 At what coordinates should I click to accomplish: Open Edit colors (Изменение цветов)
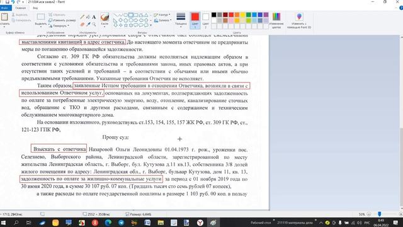[x=276, y=20]
